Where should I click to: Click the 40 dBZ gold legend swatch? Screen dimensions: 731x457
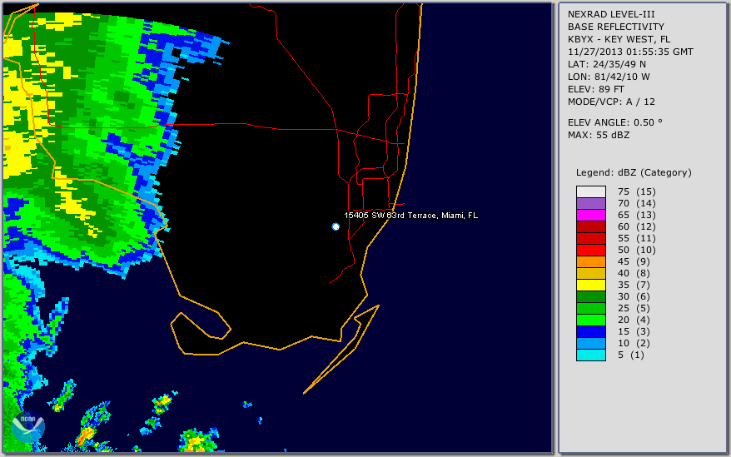click(590, 273)
